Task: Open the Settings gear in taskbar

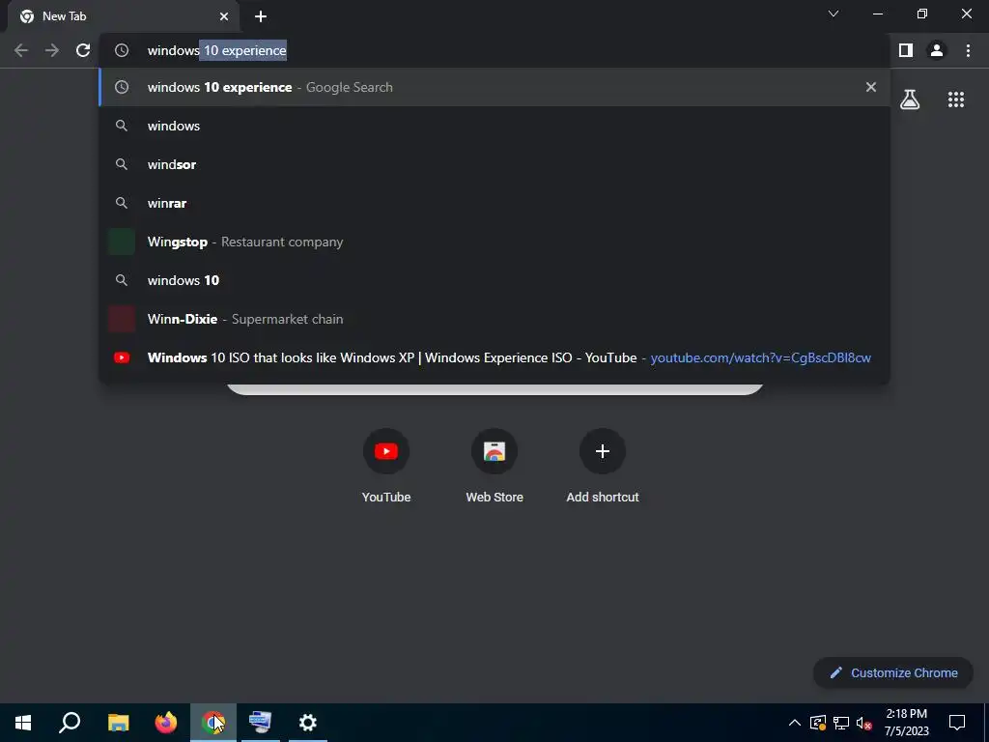Action: click(x=308, y=723)
